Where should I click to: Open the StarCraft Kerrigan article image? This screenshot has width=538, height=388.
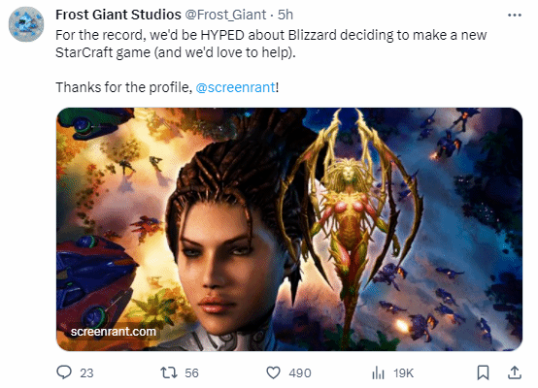pyautogui.click(x=288, y=229)
